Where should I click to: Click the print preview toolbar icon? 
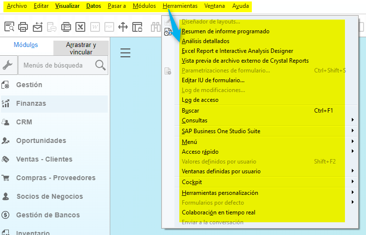(x=9, y=27)
